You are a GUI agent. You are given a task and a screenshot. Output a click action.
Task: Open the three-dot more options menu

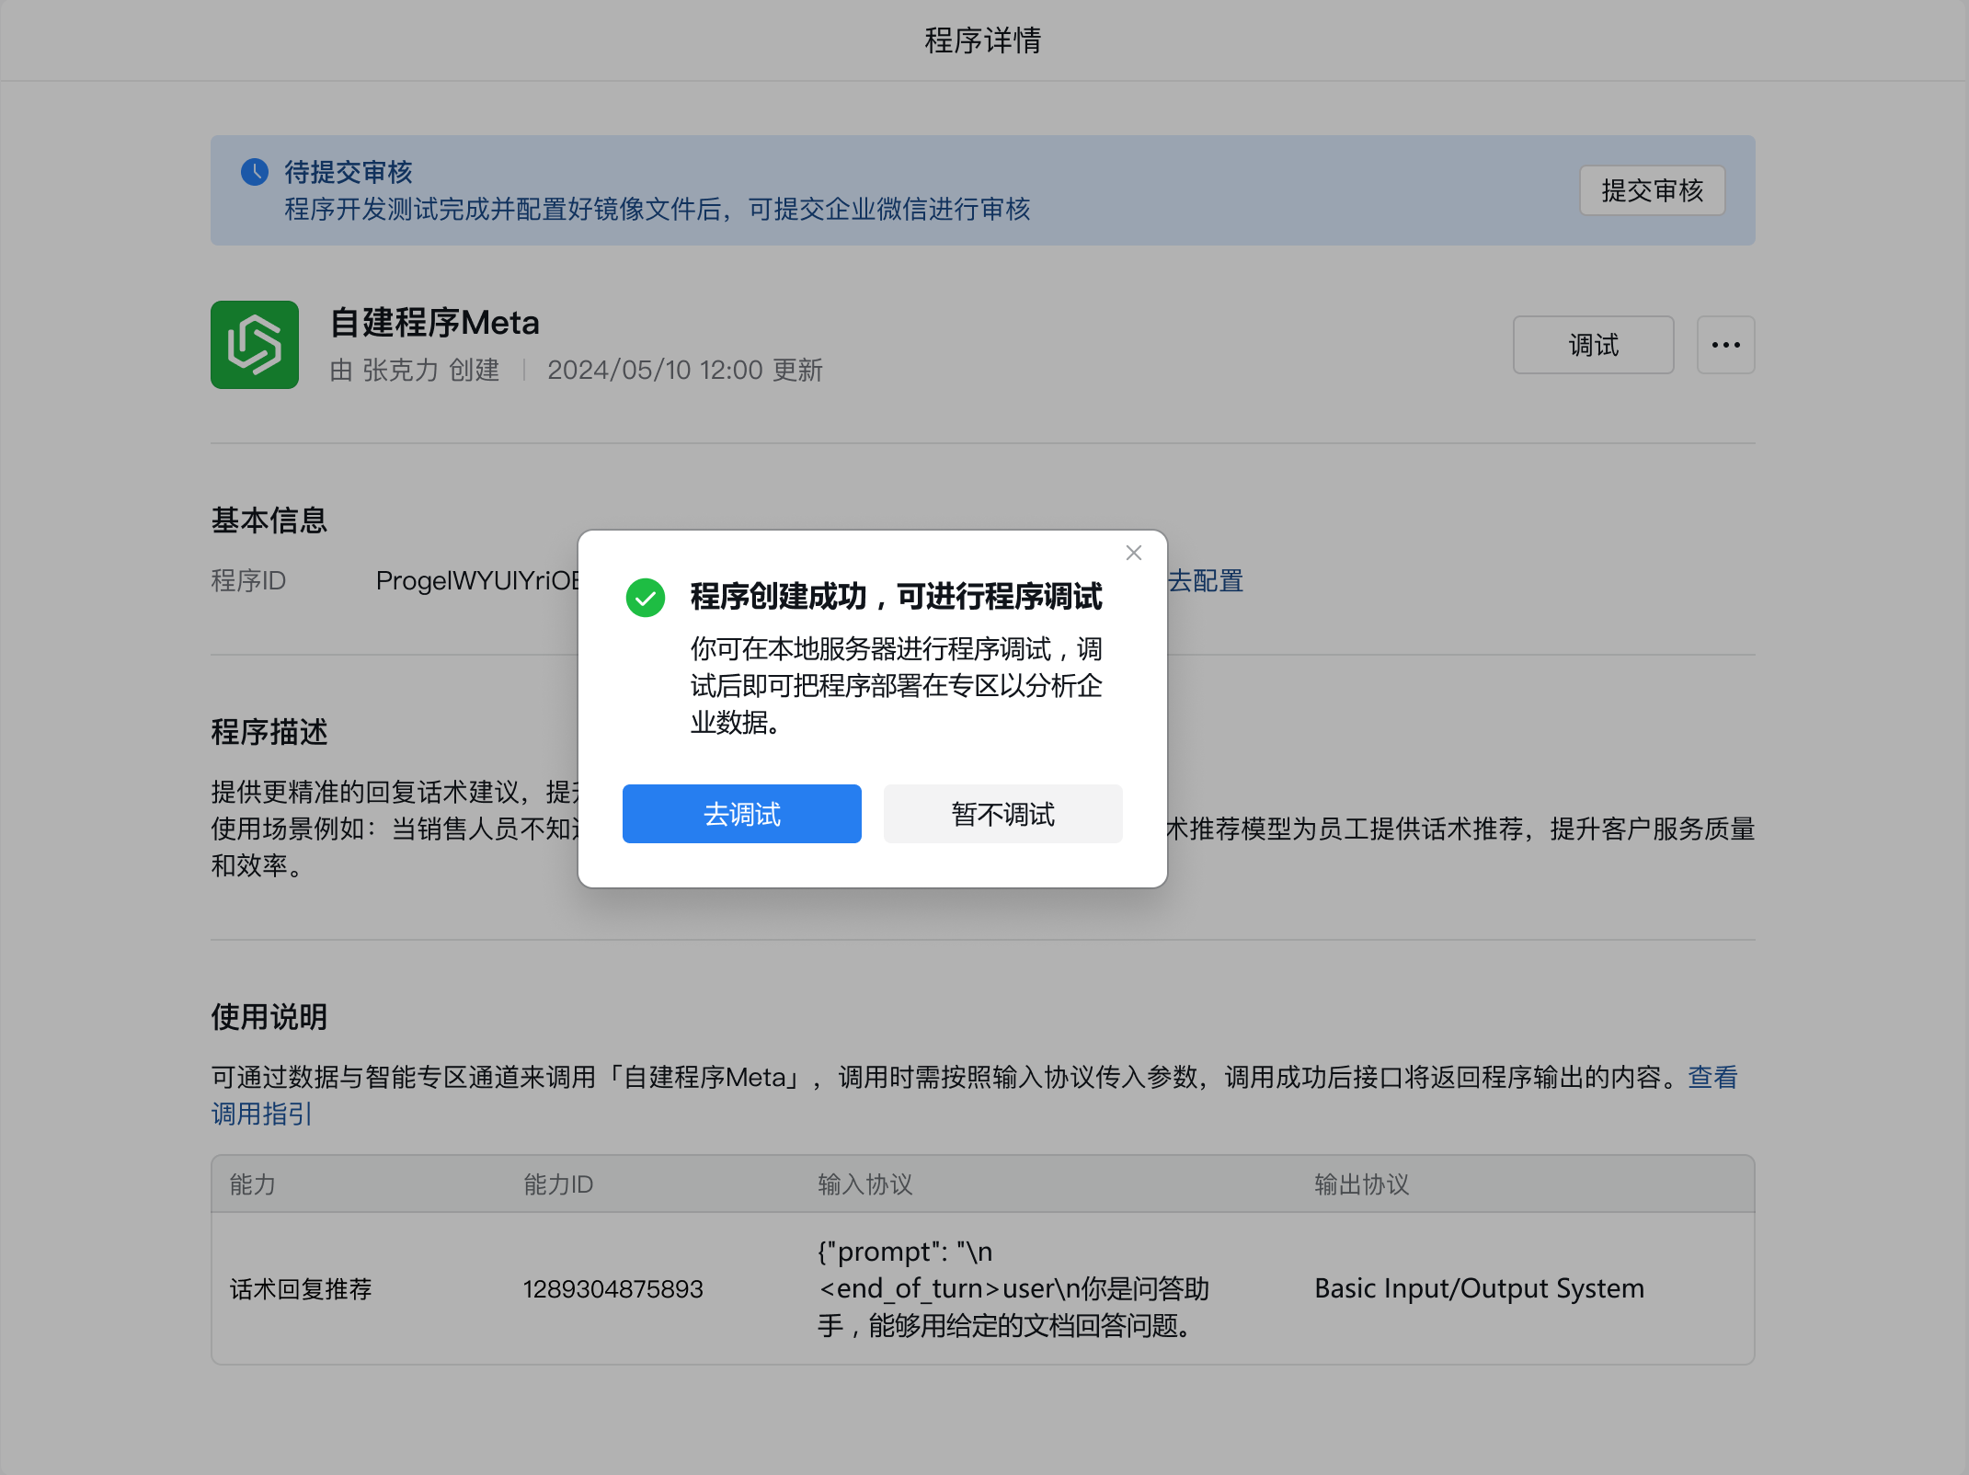pos(1725,345)
